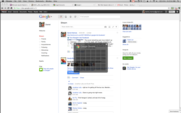Viewport: 181px width, 113px height.
Task: Open Jonathan Lally's first comment name
Action: click(x=77, y=88)
